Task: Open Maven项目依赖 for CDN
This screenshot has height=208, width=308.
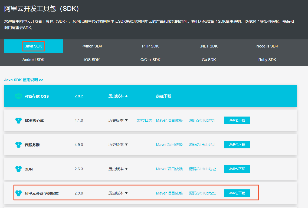Action: pyautogui.click(x=169, y=169)
